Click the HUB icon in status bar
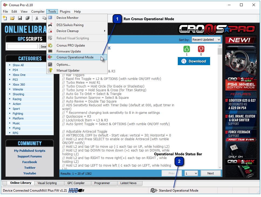Screen dimensions: 261x197 pos(76,190)
